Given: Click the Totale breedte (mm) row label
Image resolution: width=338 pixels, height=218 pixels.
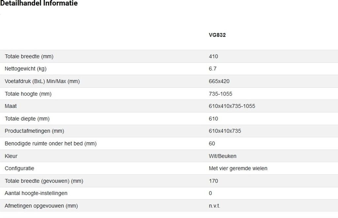Looking at the screenshot, I should click(x=29, y=56).
